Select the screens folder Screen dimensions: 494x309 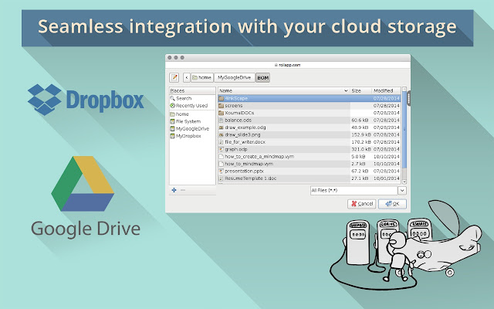309,106
